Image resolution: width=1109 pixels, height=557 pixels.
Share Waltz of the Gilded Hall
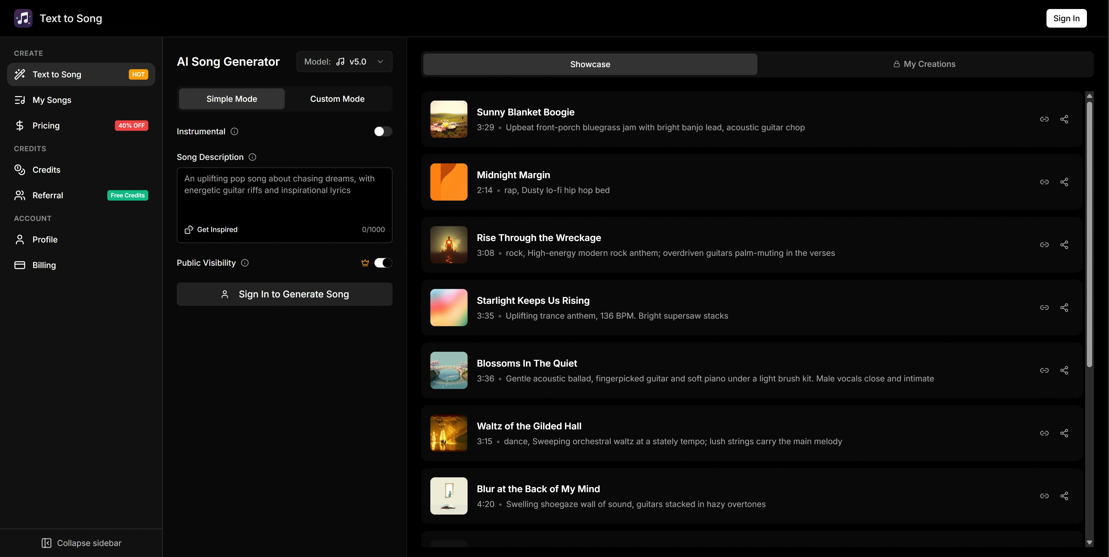(1064, 433)
